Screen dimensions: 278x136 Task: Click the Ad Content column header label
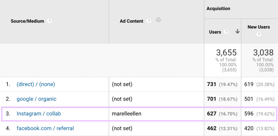[x=132, y=21]
